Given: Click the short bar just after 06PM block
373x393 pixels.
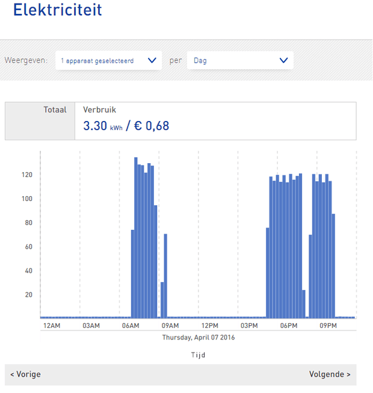Looking at the screenshot, I should coord(304,304).
